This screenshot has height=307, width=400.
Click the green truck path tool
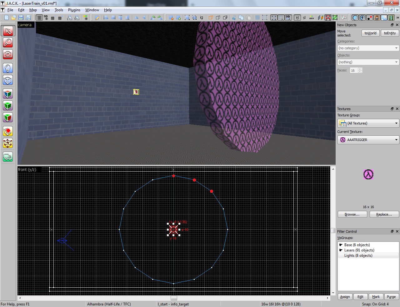[8, 157]
